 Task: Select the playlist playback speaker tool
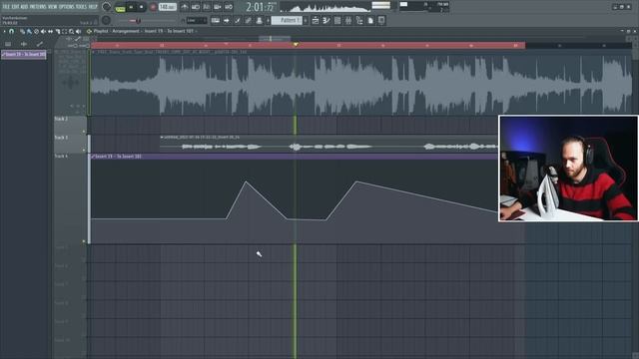[78, 31]
